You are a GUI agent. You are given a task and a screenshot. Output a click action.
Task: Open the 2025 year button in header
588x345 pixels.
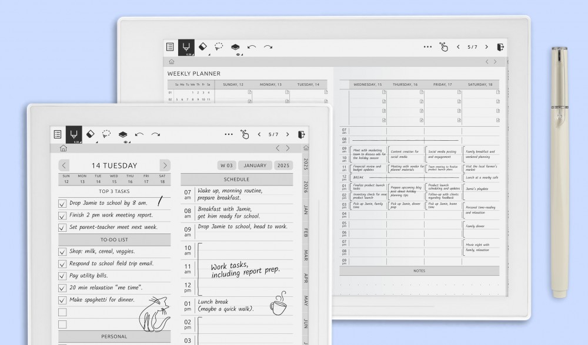tap(283, 165)
